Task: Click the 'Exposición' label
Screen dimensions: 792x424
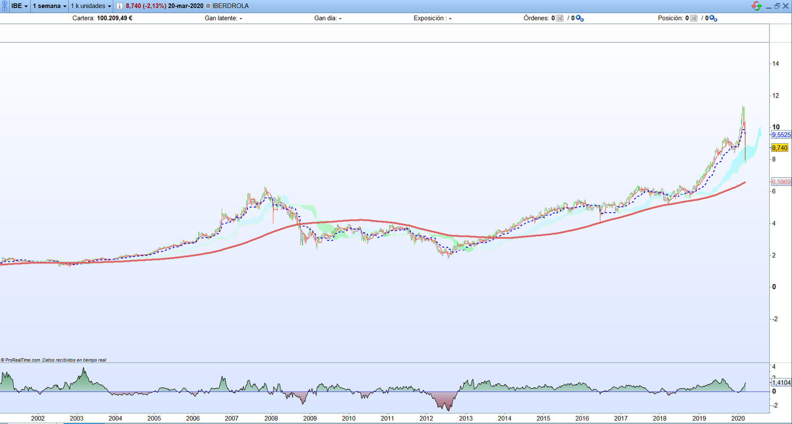Action: point(430,18)
